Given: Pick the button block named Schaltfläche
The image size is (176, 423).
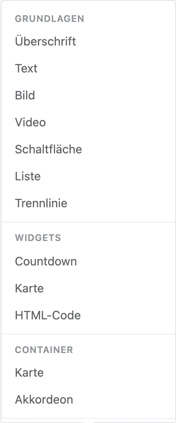Looking at the screenshot, I should [x=88, y=150].
